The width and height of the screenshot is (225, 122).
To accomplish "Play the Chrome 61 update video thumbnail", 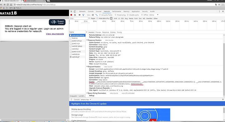I will [153, 115].
